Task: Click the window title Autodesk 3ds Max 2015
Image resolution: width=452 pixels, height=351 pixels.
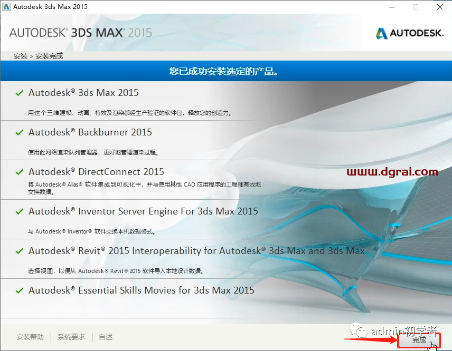Action: [x=51, y=7]
